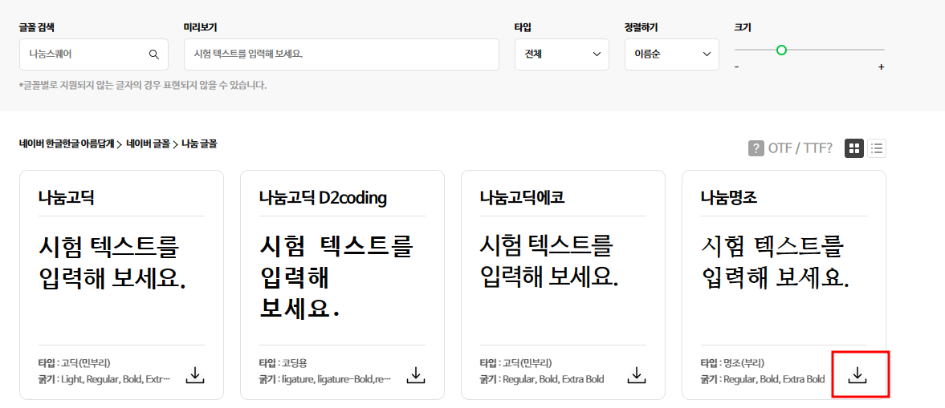Click the 크기 slider handle
Image resolution: width=945 pixels, height=408 pixels.
[x=782, y=50]
